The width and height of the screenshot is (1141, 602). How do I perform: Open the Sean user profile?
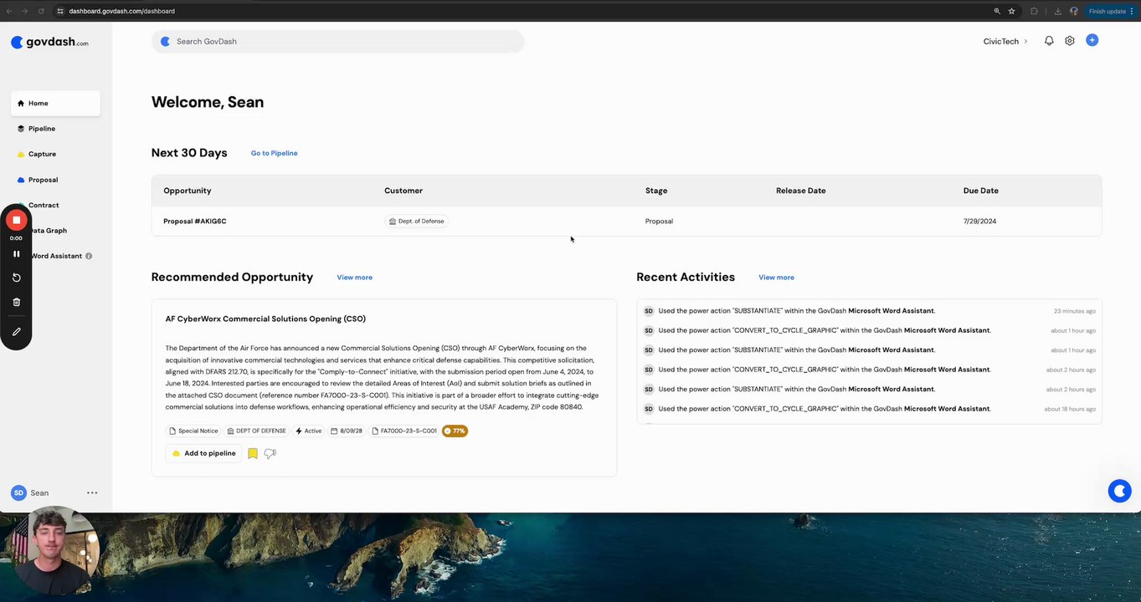39,493
